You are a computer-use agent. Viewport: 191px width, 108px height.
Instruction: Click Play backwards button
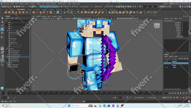click(x=178, y=93)
